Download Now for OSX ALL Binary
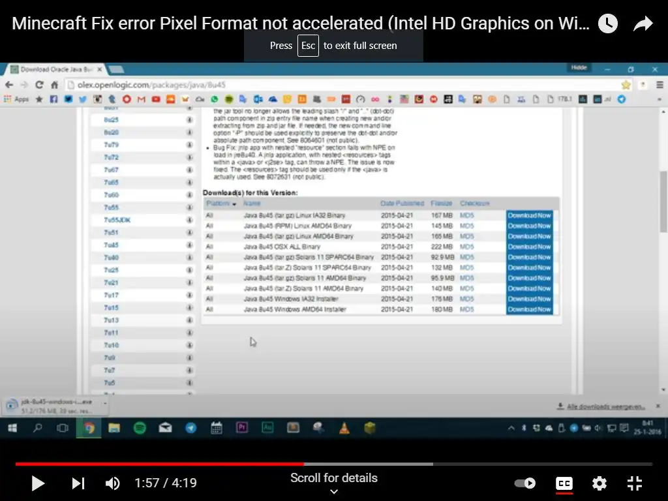The height and width of the screenshot is (501, 668). point(529,247)
